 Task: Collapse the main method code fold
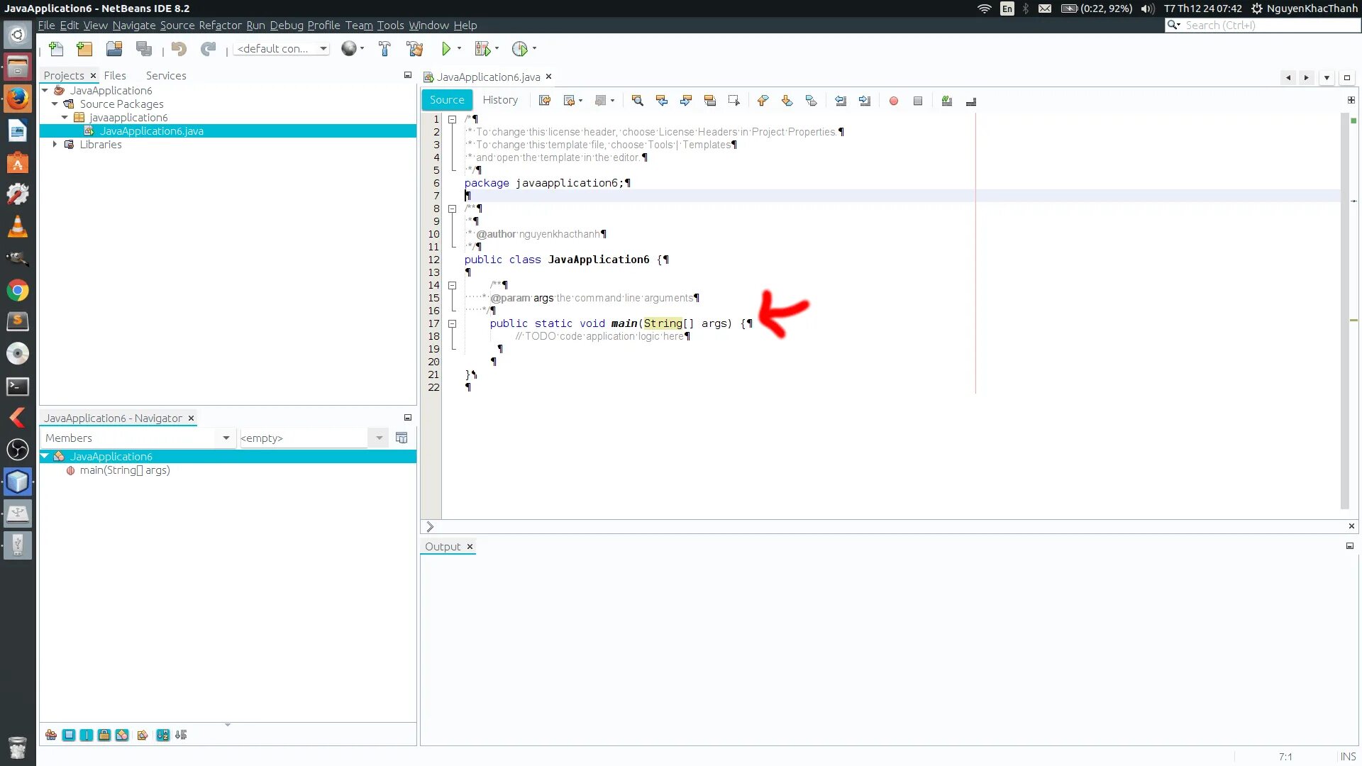(452, 323)
